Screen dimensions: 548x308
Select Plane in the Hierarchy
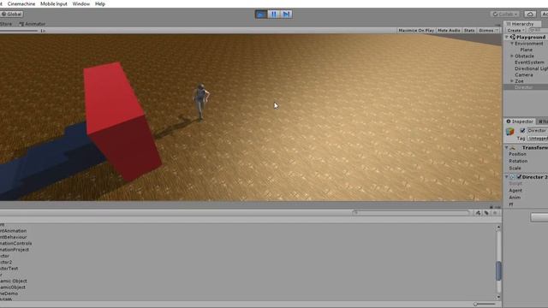point(526,50)
